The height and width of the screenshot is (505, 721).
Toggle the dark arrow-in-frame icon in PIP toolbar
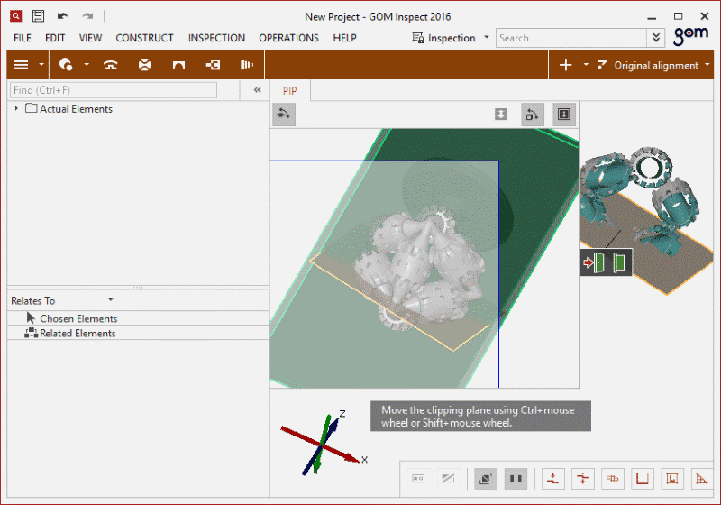[564, 114]
